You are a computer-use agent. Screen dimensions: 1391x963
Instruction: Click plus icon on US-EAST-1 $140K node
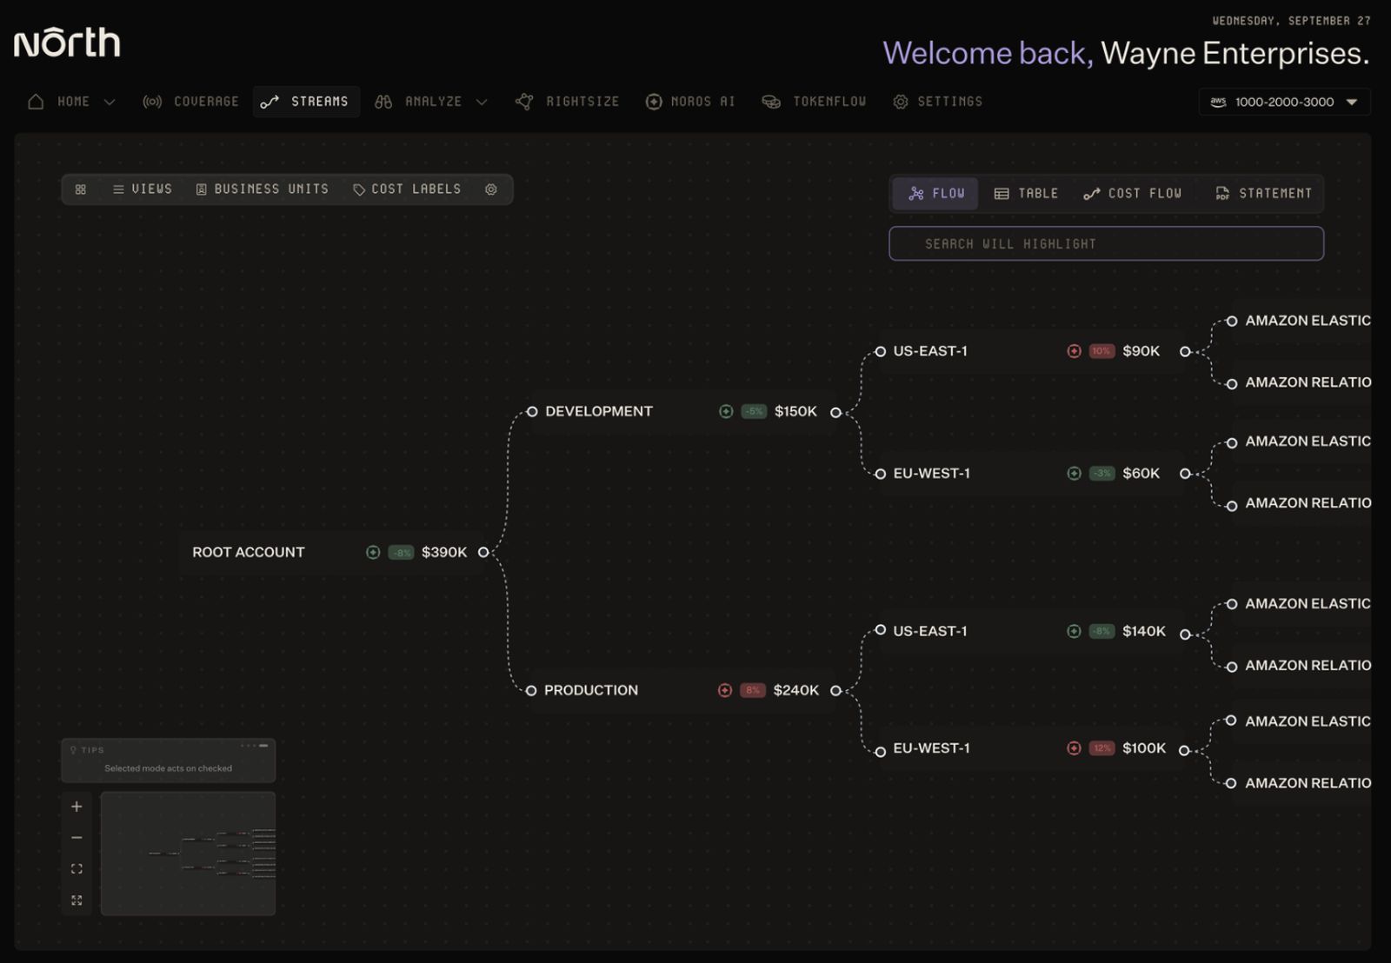pyautogui.click(x=1075, y=632)
